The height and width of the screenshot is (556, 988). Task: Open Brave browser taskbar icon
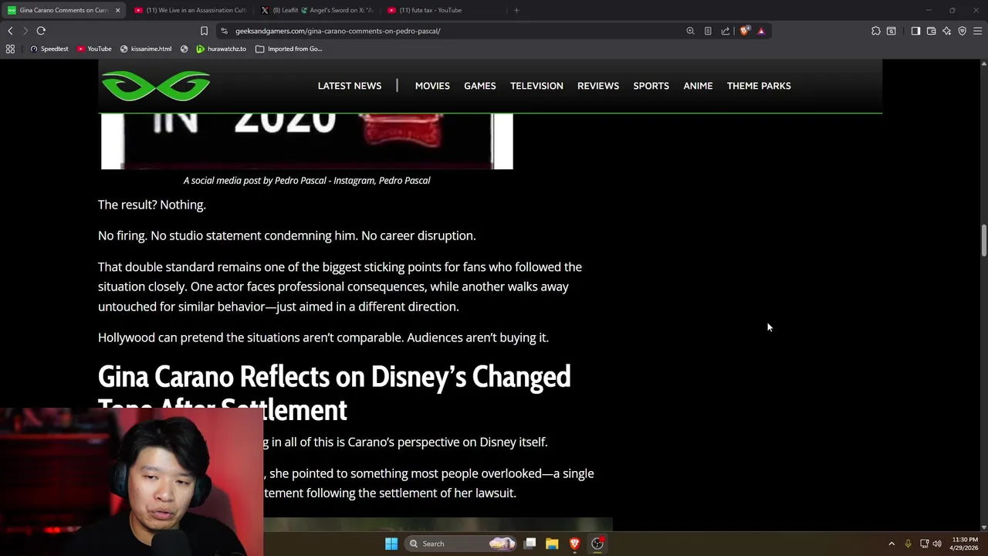[x=574, y=544]
